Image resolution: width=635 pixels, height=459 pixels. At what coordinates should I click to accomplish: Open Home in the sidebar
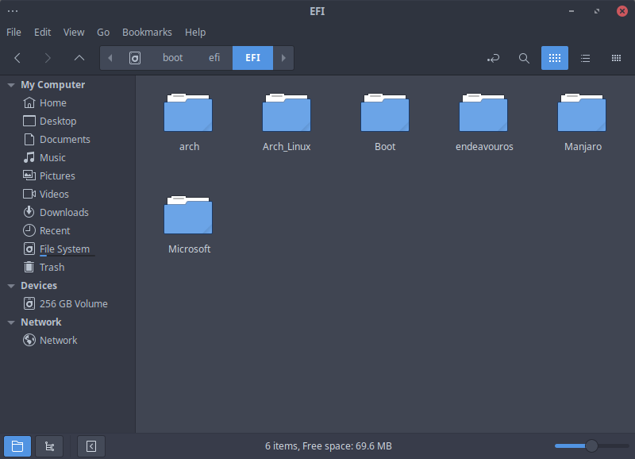coord(52,103)
